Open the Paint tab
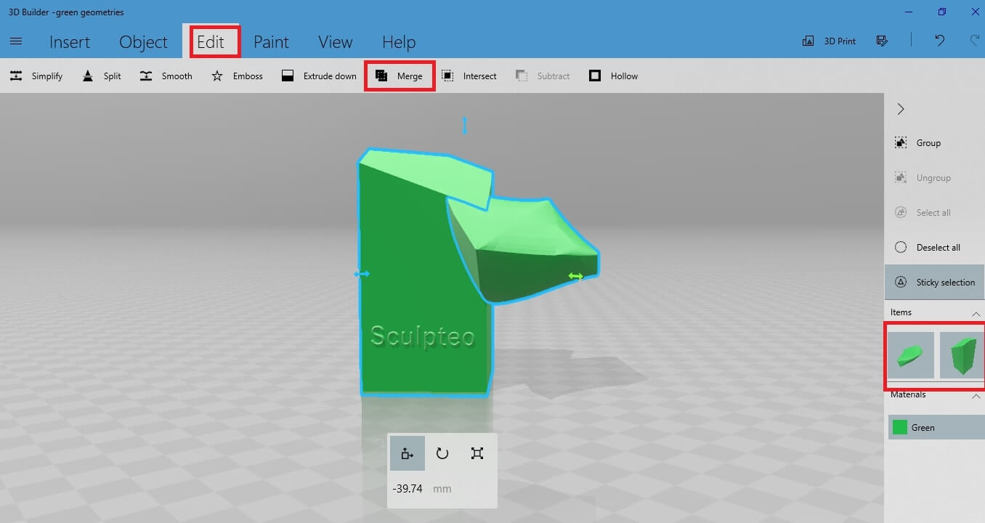This screenshot has height=523, width=985. coord(271,42)
